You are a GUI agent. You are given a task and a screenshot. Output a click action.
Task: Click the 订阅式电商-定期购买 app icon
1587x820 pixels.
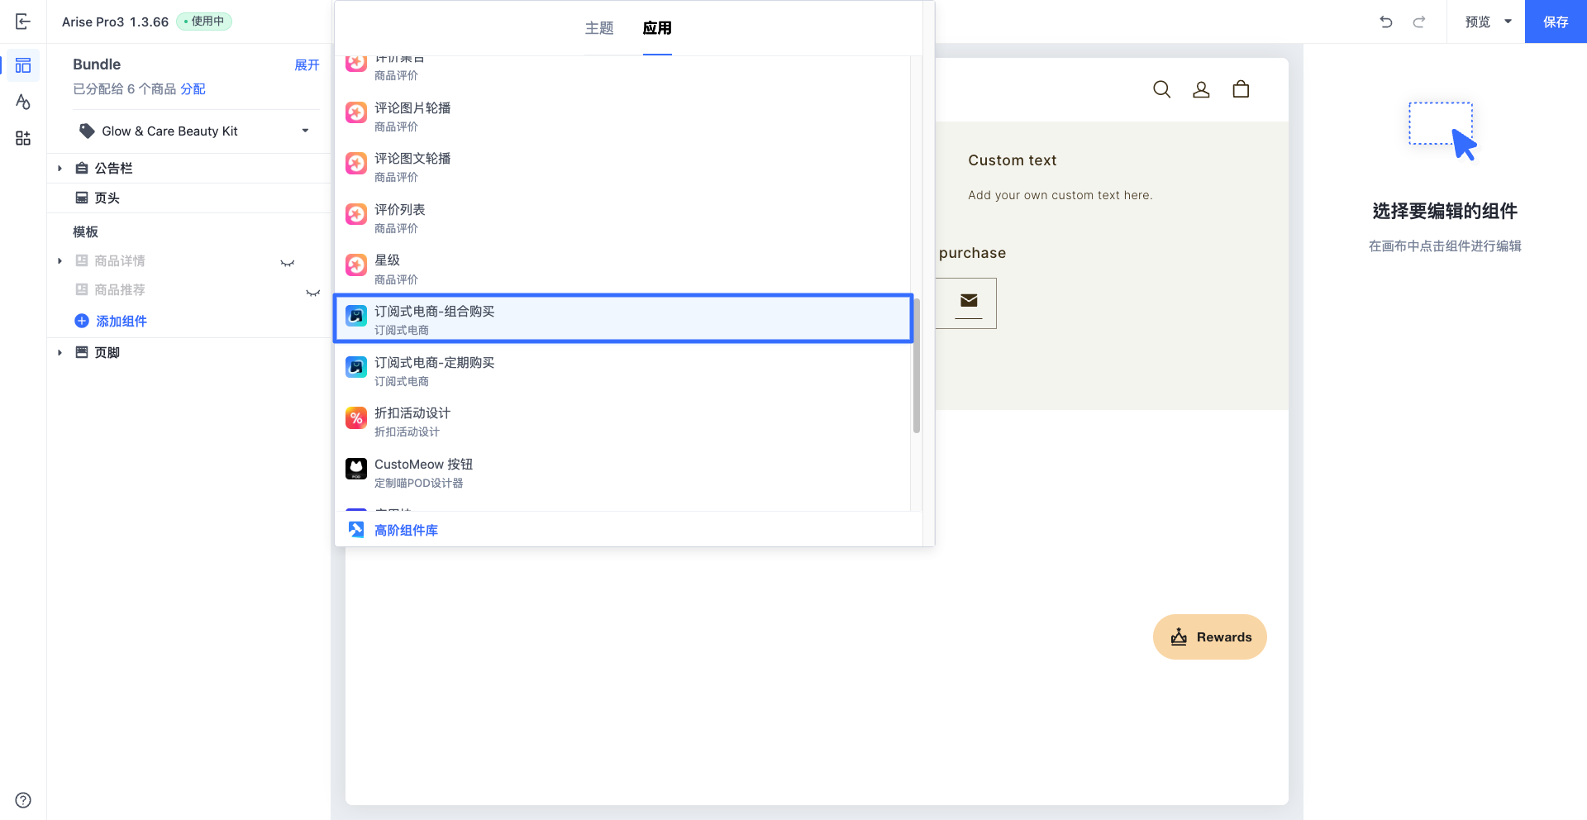click(356, 367)
